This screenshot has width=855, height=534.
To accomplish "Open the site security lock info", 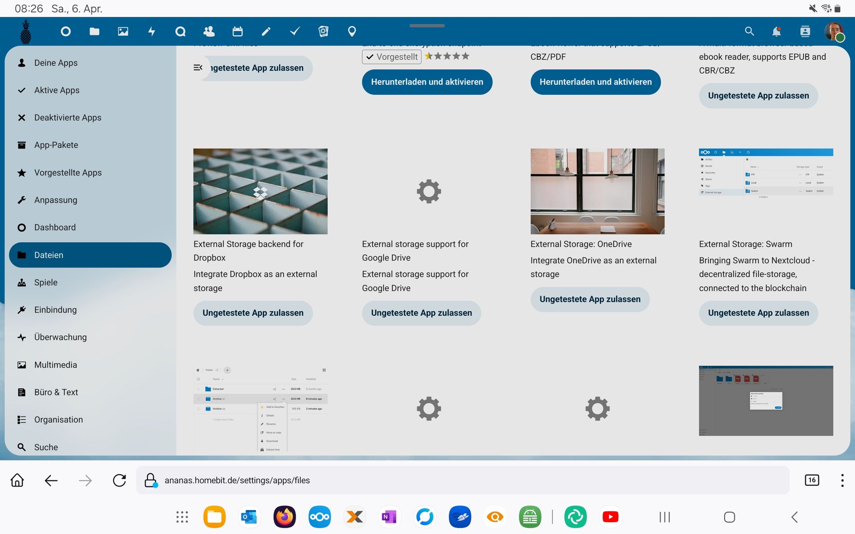I will (x=151, y=480).
